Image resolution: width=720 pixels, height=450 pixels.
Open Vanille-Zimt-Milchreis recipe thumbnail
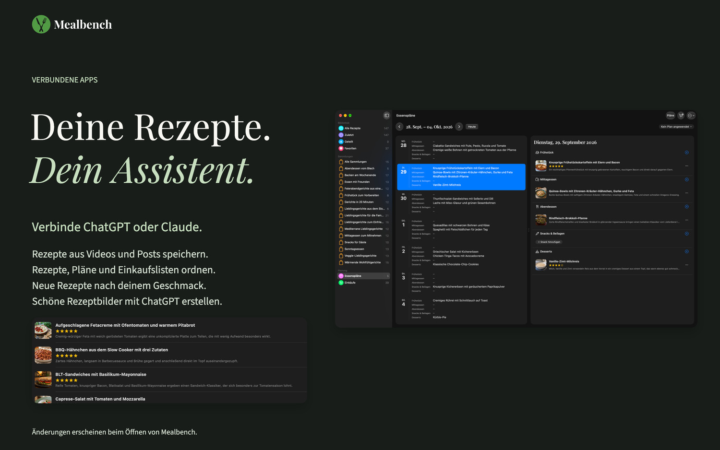541,265
